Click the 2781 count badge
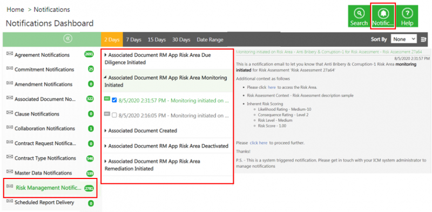This screenshot has height=212, width=432. (89, 189)
